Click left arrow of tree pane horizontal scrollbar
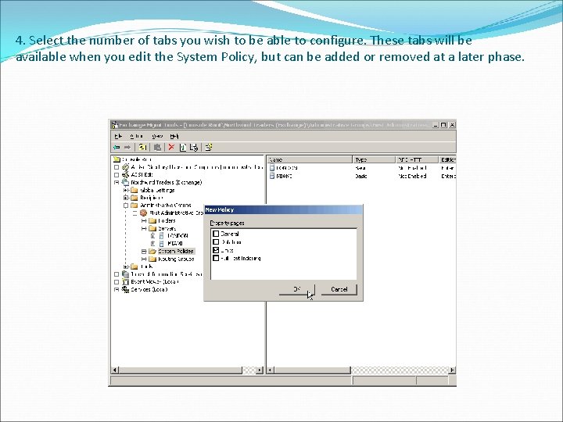 click(114, 370)
